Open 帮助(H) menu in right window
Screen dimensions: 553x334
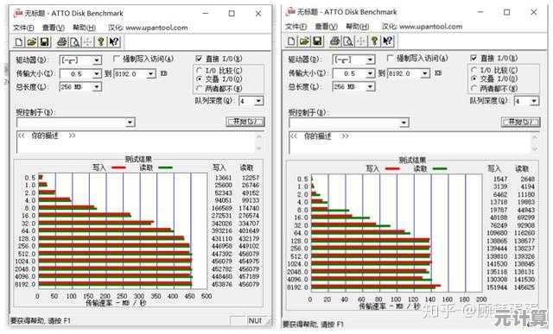pyautogui.click(x=357, y=27)
